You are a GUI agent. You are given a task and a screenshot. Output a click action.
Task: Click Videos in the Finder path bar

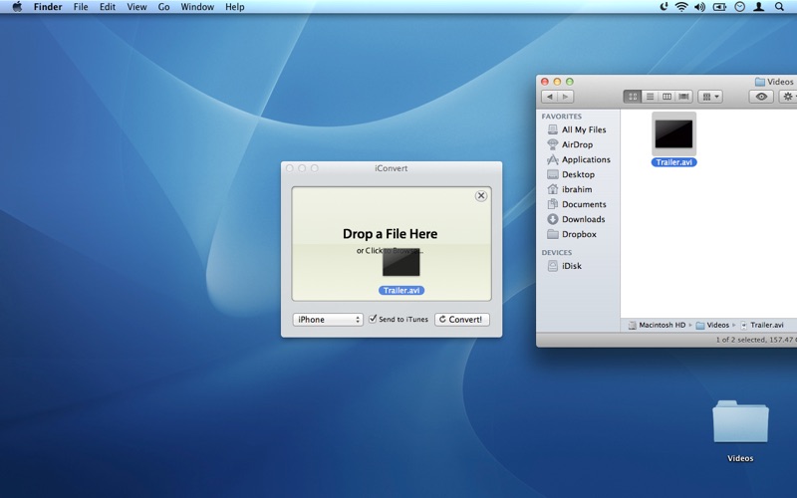(717, 325)
